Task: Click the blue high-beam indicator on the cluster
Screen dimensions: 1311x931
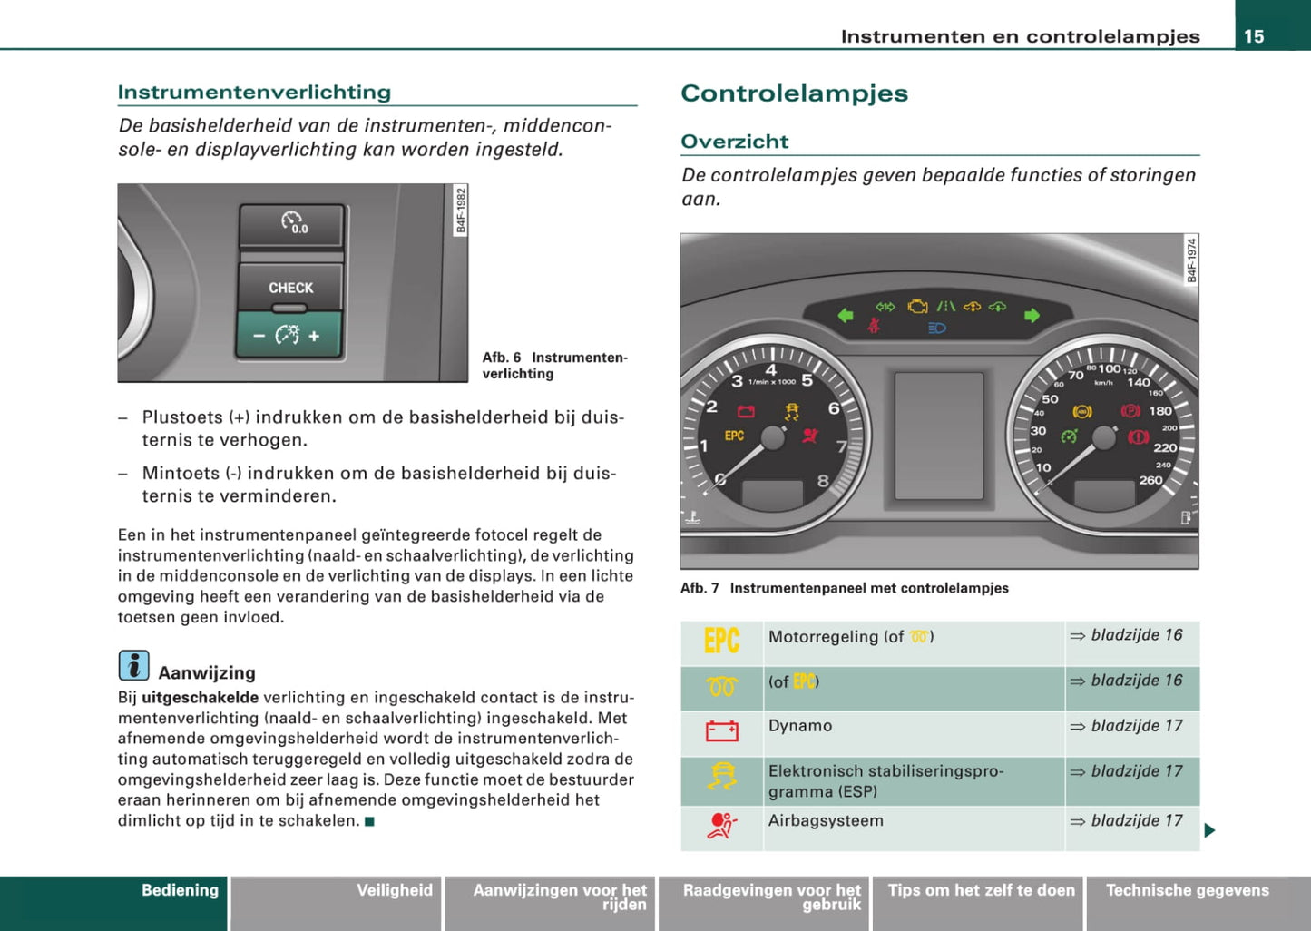Action: (937, 328)
